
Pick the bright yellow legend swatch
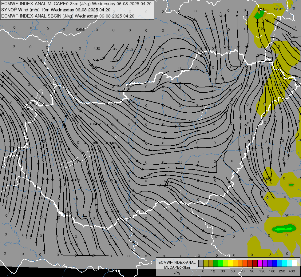click(230, 263)
